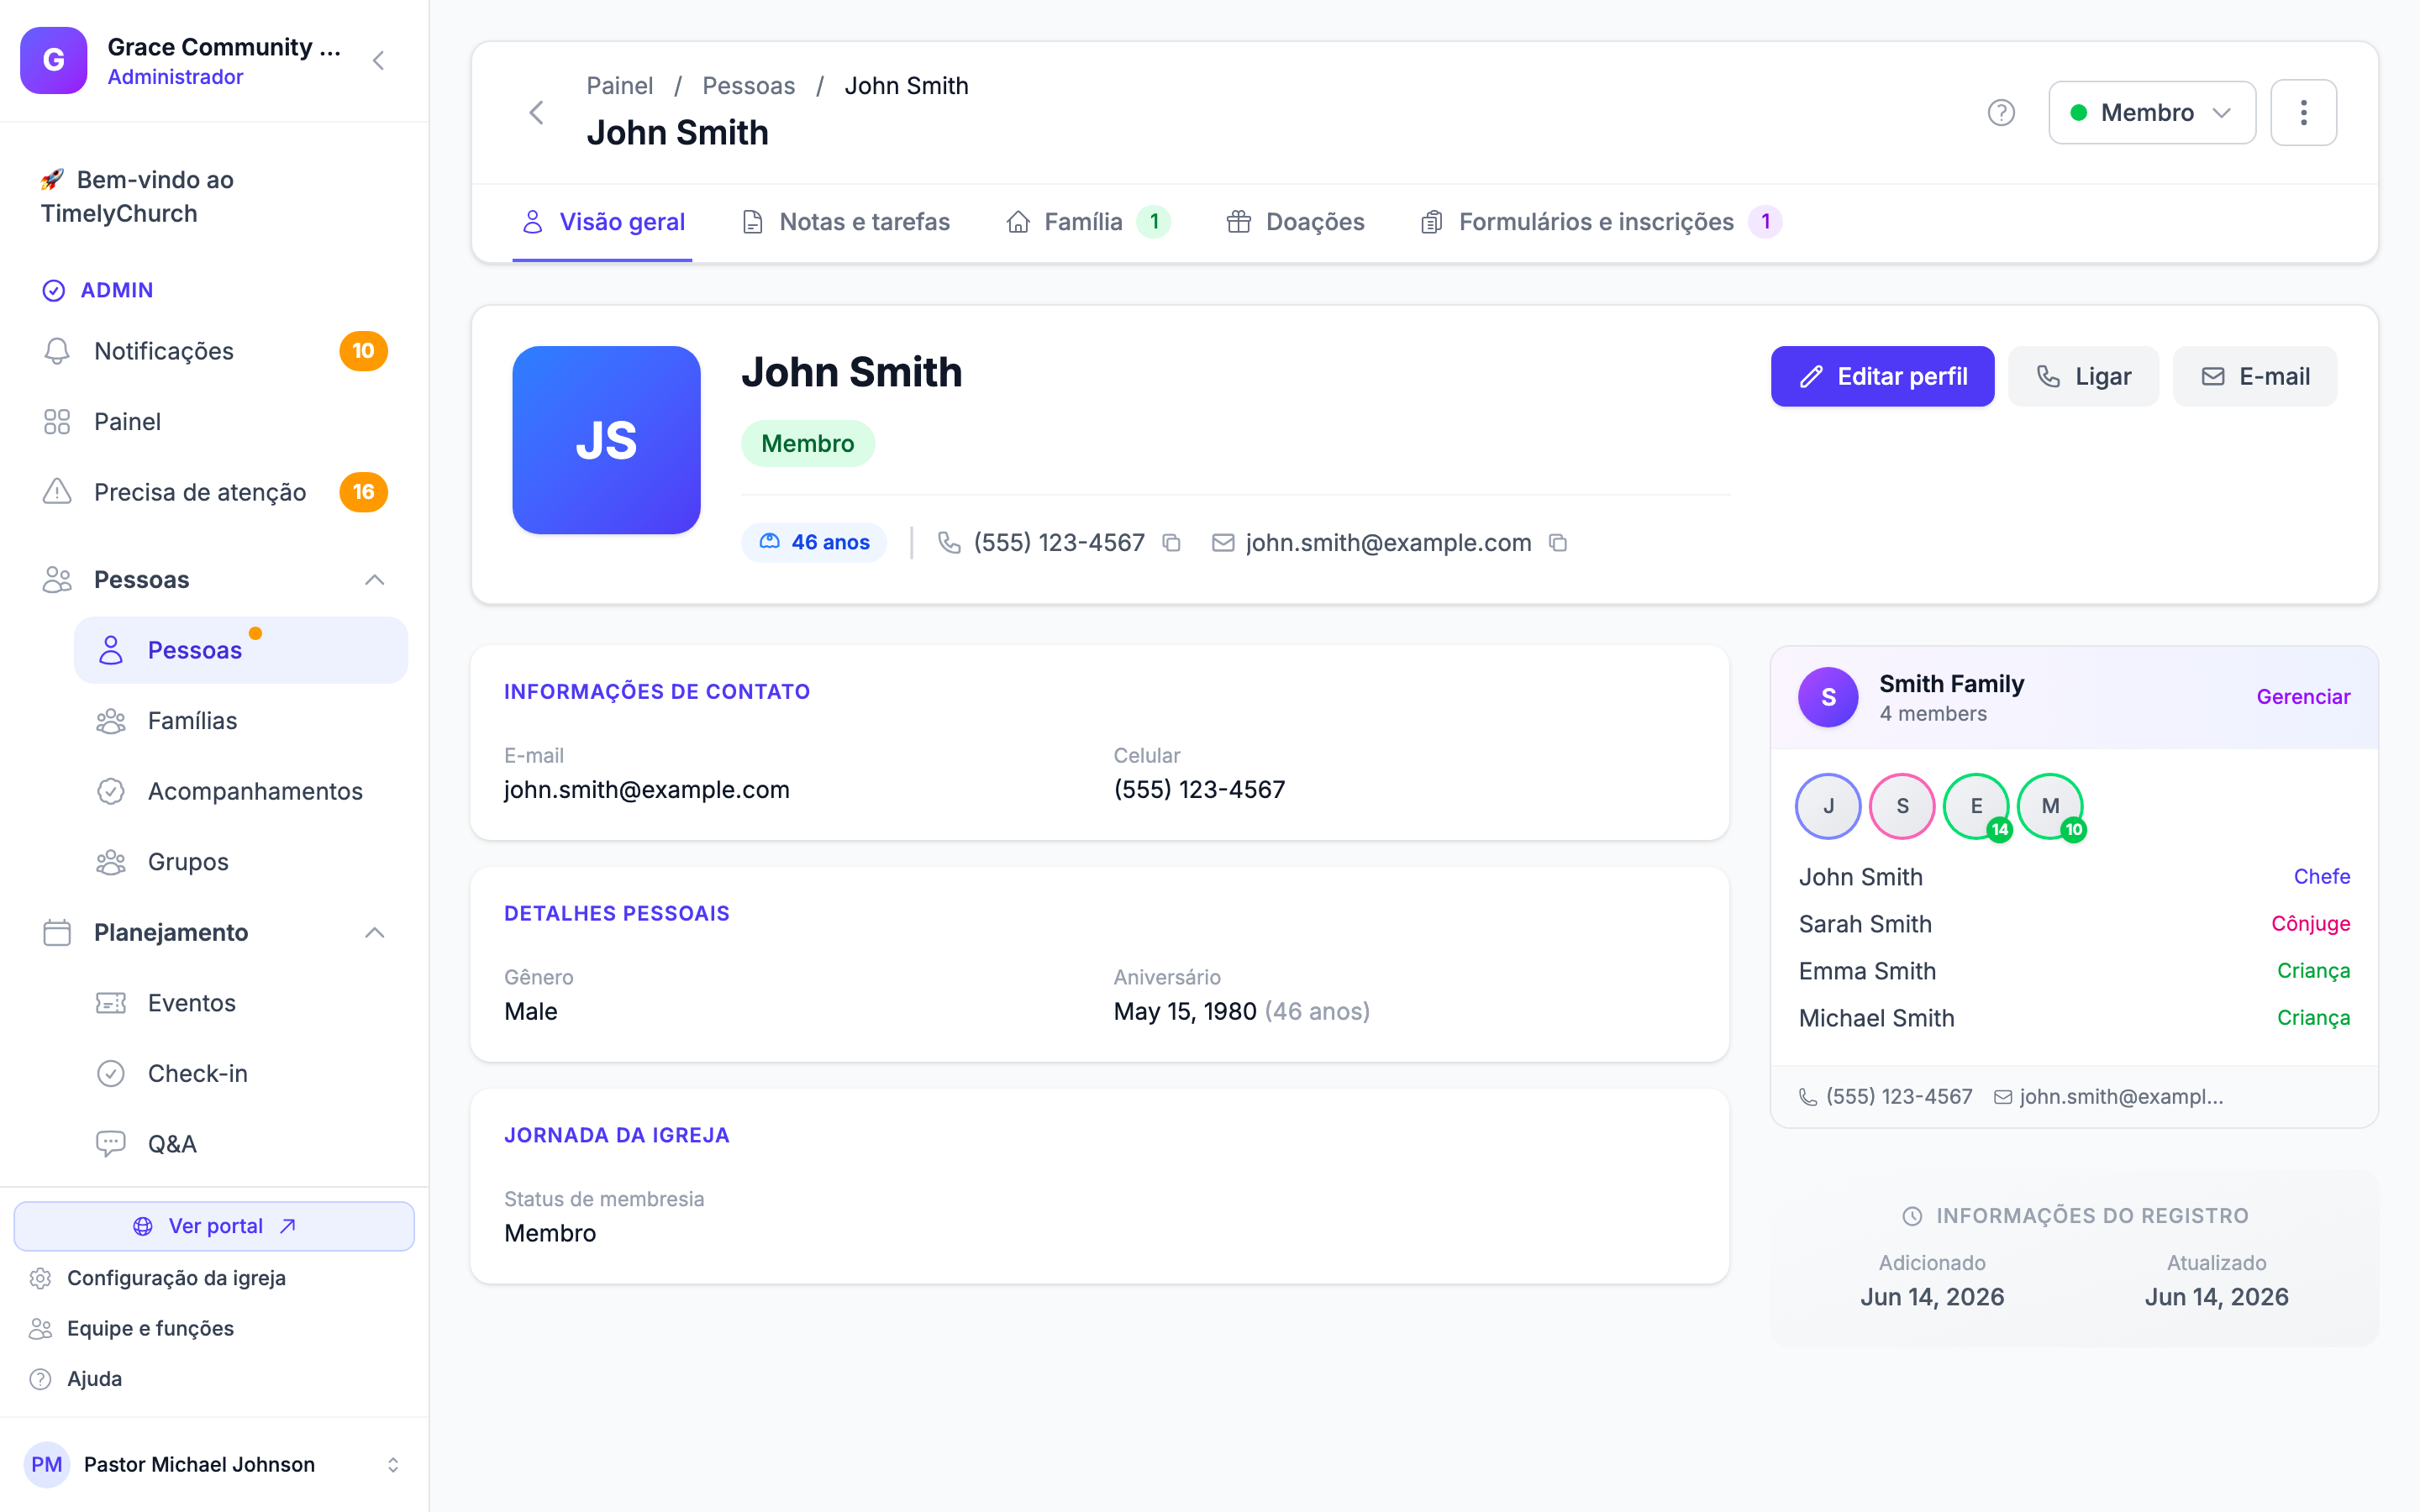The image size is (2420, 1512).
Task: Select Emma Smith in the family list
Action: point(2074,971)
